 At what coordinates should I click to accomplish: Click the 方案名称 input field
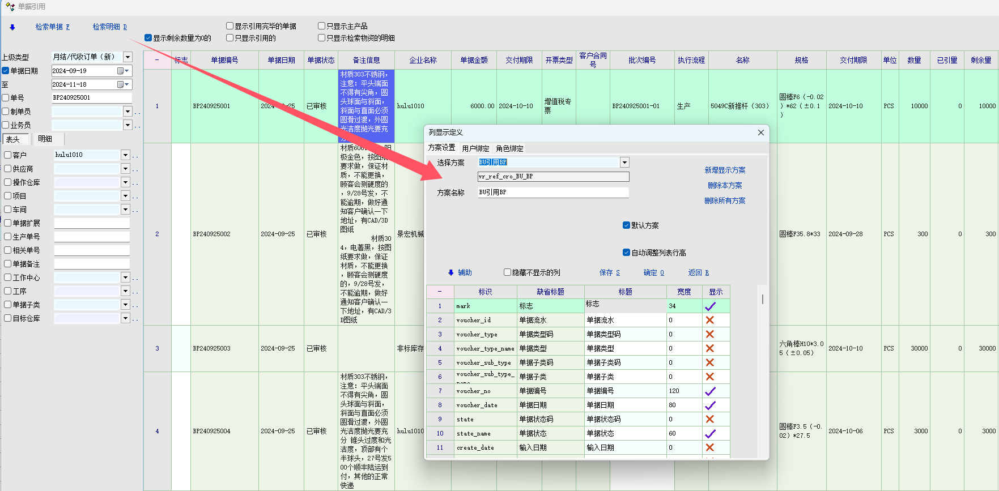tap(553, 193)
